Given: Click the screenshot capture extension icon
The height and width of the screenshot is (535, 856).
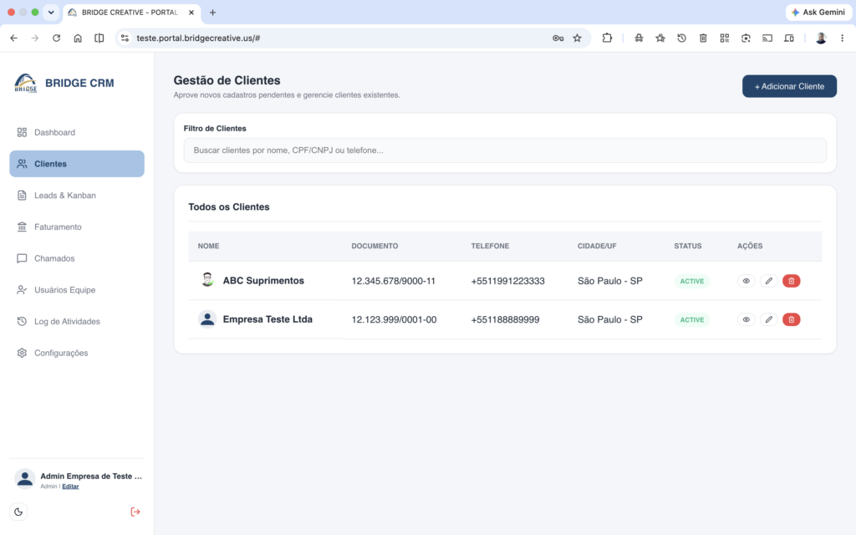Looking at the screenshot, I should tap(746, 38).
